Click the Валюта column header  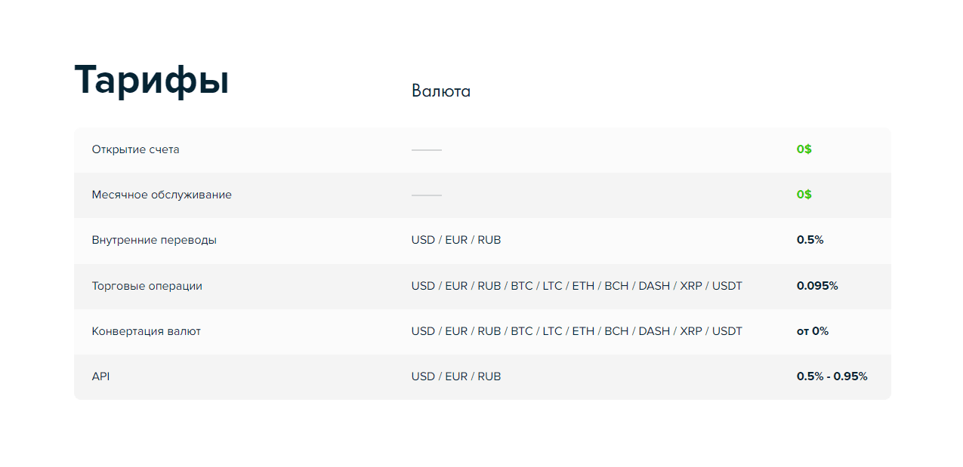441,91
